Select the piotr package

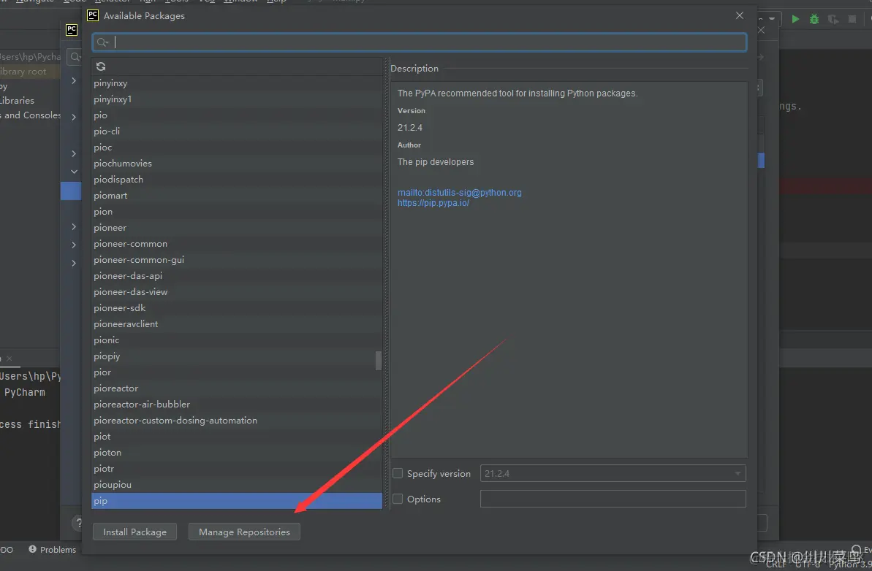point(237,470)
